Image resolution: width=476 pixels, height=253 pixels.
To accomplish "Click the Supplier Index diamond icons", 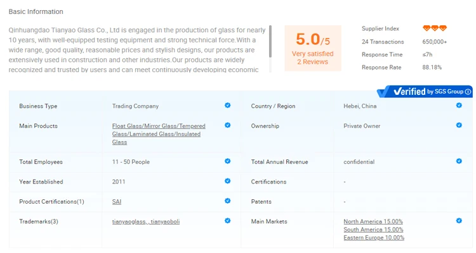I will 435,28.
